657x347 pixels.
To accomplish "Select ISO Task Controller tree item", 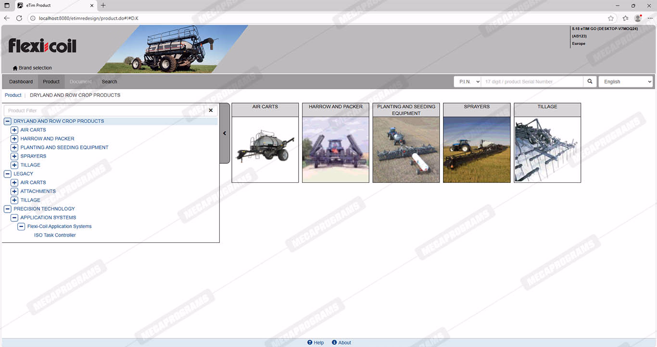I will [x=55, y=235].
